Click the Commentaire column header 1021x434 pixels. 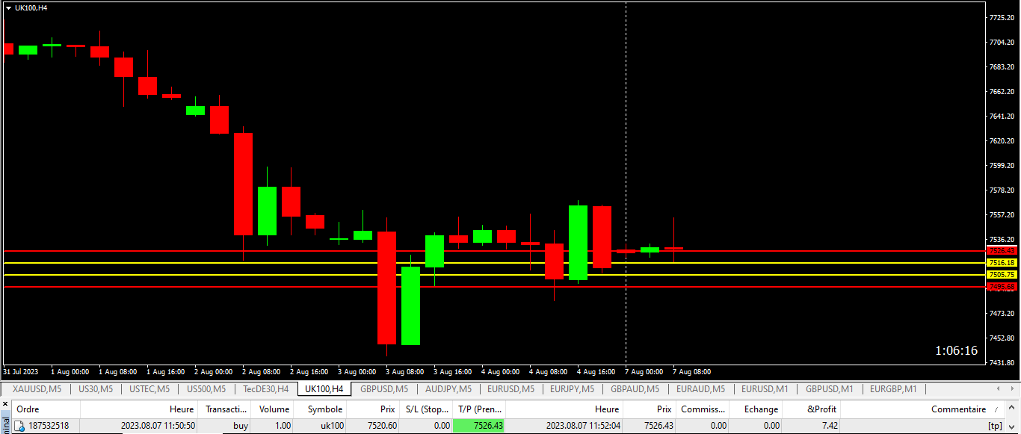click(958, 409)
